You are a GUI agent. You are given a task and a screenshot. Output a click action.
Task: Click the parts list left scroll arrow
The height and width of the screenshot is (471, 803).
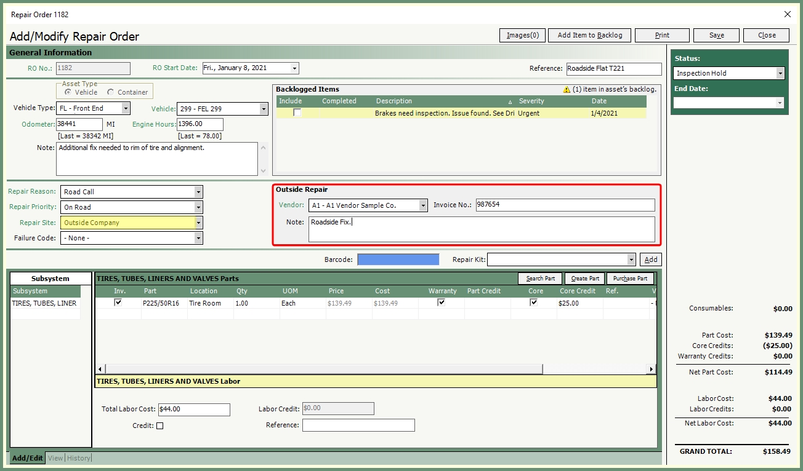pyautogui.click(x=100, y=370)
